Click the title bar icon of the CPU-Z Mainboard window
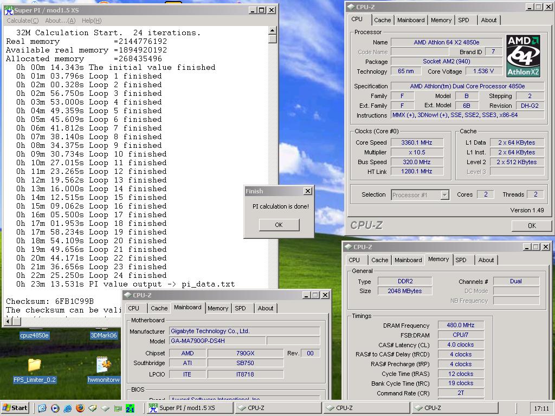The height and width of the screenshot is (416, 555). (128, 295)
